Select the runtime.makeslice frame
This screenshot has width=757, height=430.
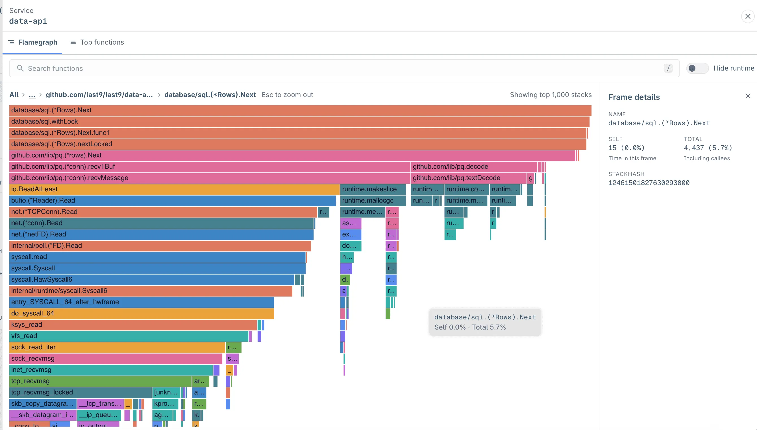click(x=373, y=189)
